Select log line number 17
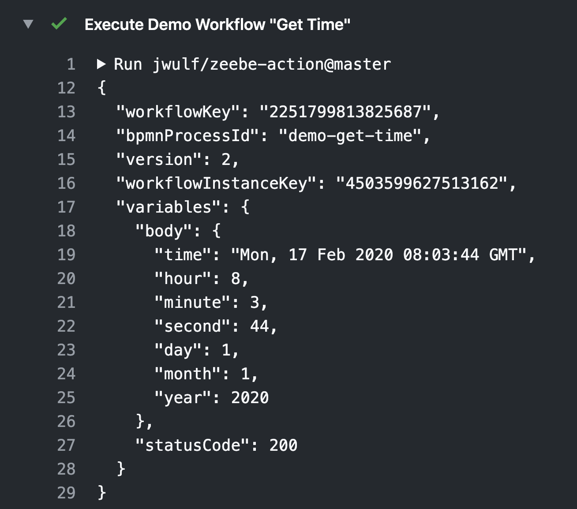The width and height of the screenshot is (577, 509). [67, 207]
